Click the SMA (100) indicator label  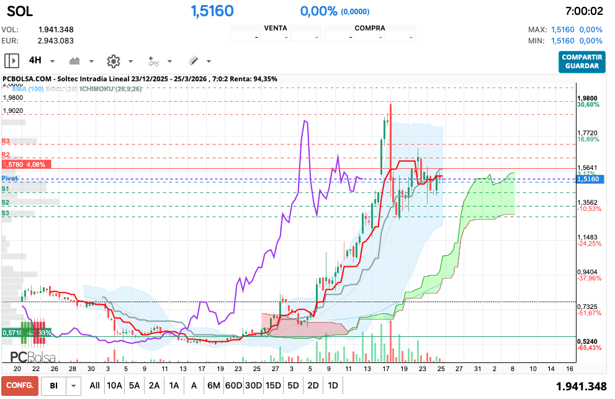(x=27, y=89)
